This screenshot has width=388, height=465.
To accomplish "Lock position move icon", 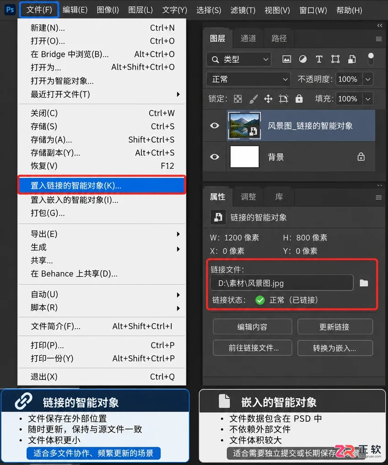I will click(269, 99).
